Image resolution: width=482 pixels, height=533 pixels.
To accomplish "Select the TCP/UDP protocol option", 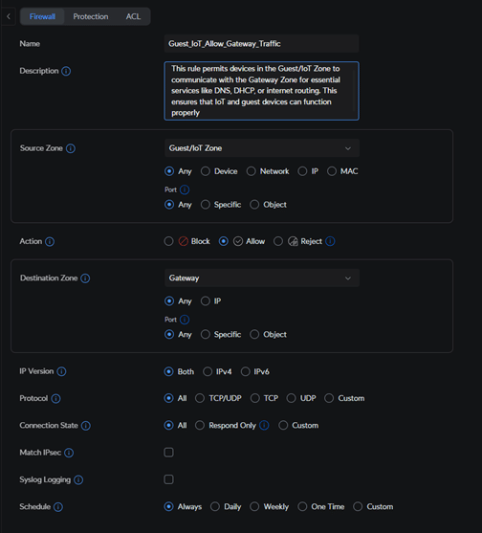I will 200,398.
